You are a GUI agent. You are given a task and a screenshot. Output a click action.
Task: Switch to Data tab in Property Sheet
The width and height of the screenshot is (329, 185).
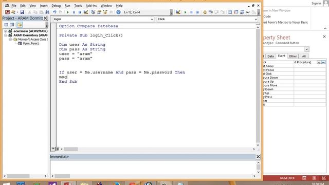[x=270, y=56]
